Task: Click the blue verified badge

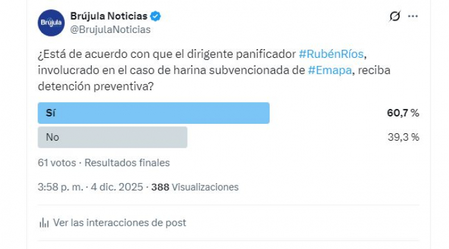Action: point(157,17)
